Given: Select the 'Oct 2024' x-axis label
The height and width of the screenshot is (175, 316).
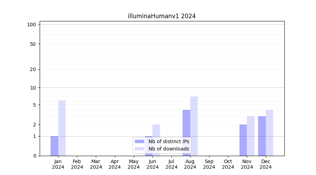Looking at the screenshot, I should click(x=228, y=164).
